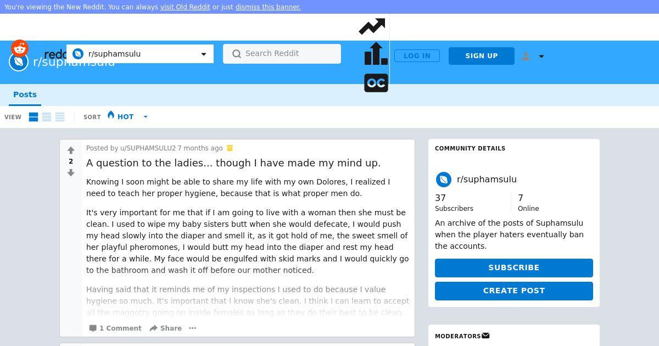Viewport: 659px width, 346px height.
Task: Switch to card view layout
Action: click(x=33, y=117)
